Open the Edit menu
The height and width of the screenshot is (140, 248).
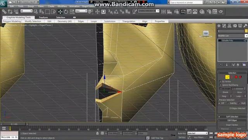(x=12, y=6)
